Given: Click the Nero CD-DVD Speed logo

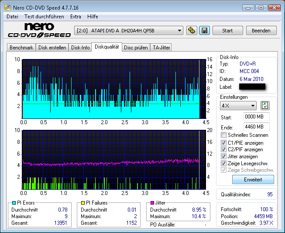Looking at the screenshot, I should click(39, 30).
